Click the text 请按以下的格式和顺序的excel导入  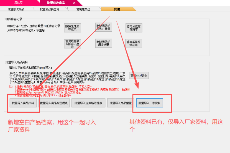(31, 68)
